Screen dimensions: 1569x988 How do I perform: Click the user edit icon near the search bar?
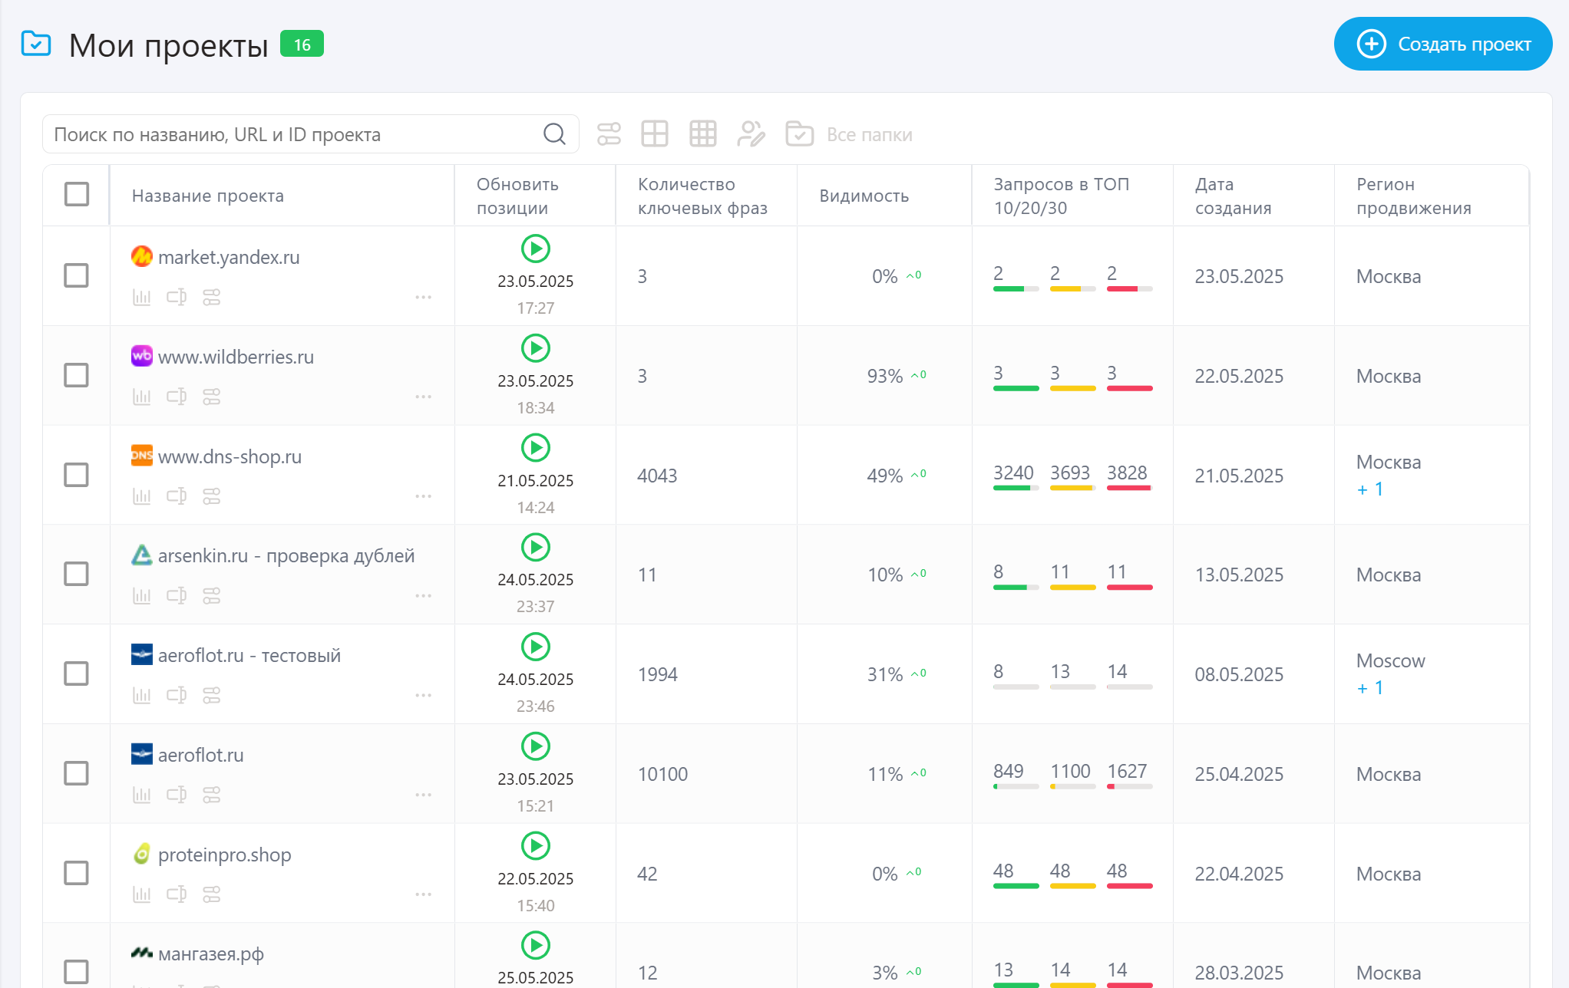point(751,133)
